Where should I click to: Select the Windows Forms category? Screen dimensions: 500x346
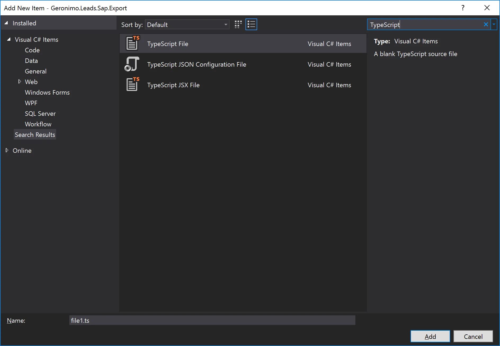pos(47,92)
